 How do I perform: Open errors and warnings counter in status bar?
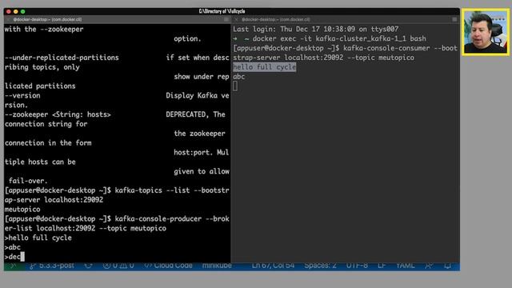pos(118,266)
